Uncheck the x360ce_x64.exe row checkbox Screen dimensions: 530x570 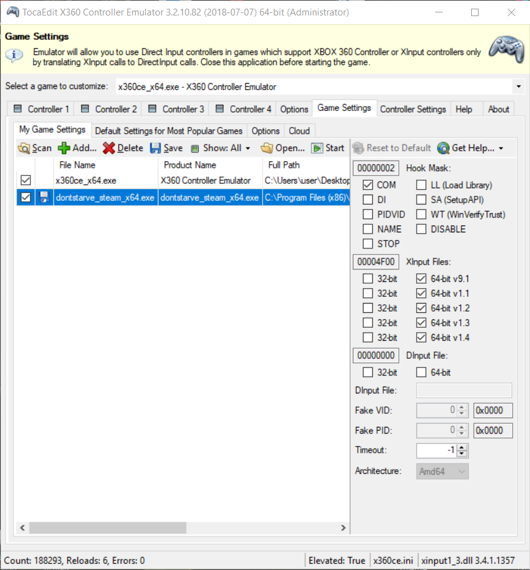tap(26, 180)
